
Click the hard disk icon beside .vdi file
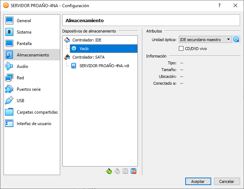point(74,66)
